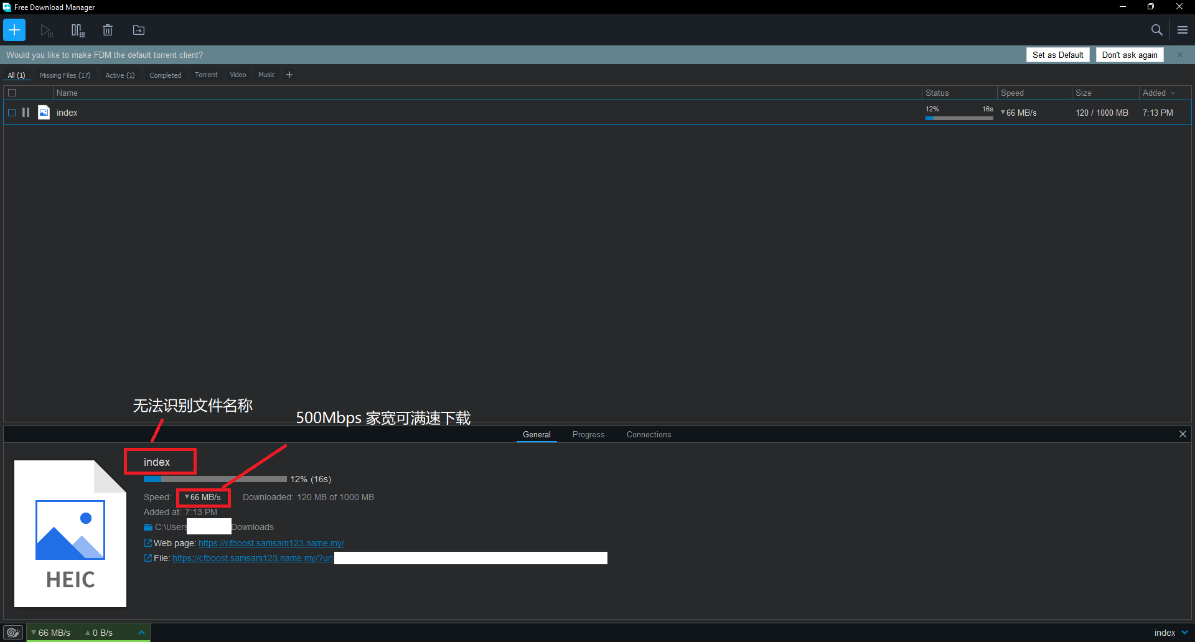Show the All (1) downloads tab
The height and width of the screenshot is (642, 1195).
click(16, 75)
